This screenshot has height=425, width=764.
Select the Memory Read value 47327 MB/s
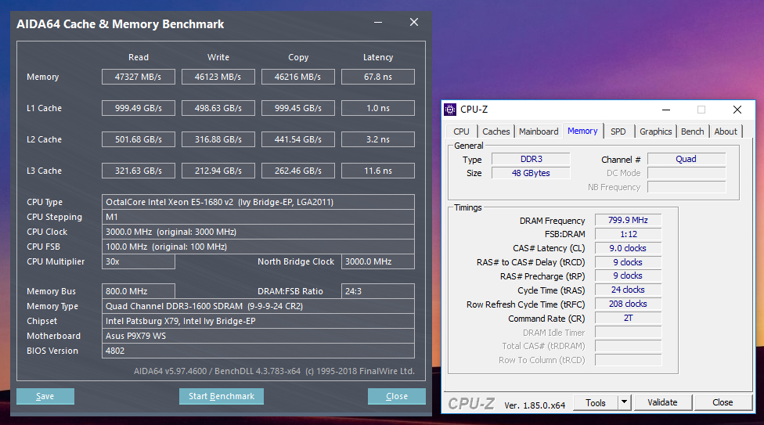[x=139, y=77]
